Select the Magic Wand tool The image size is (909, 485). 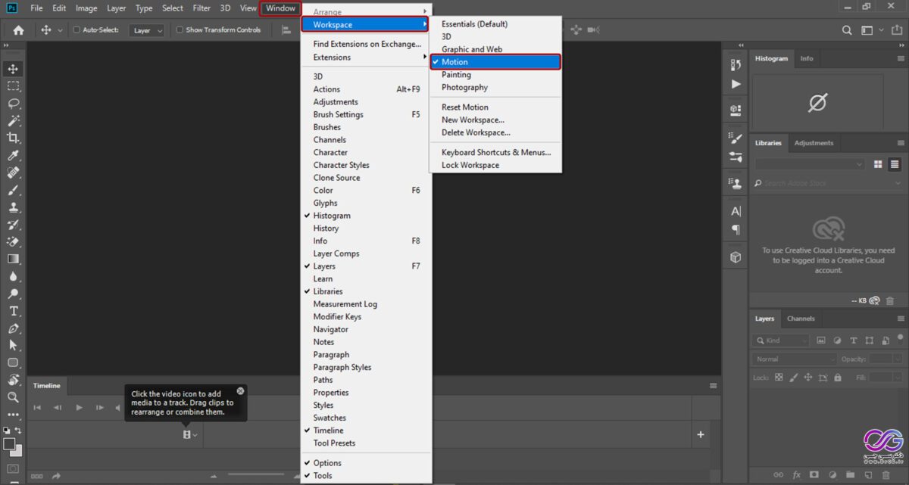pyautogui.click(x=13, y=121)
